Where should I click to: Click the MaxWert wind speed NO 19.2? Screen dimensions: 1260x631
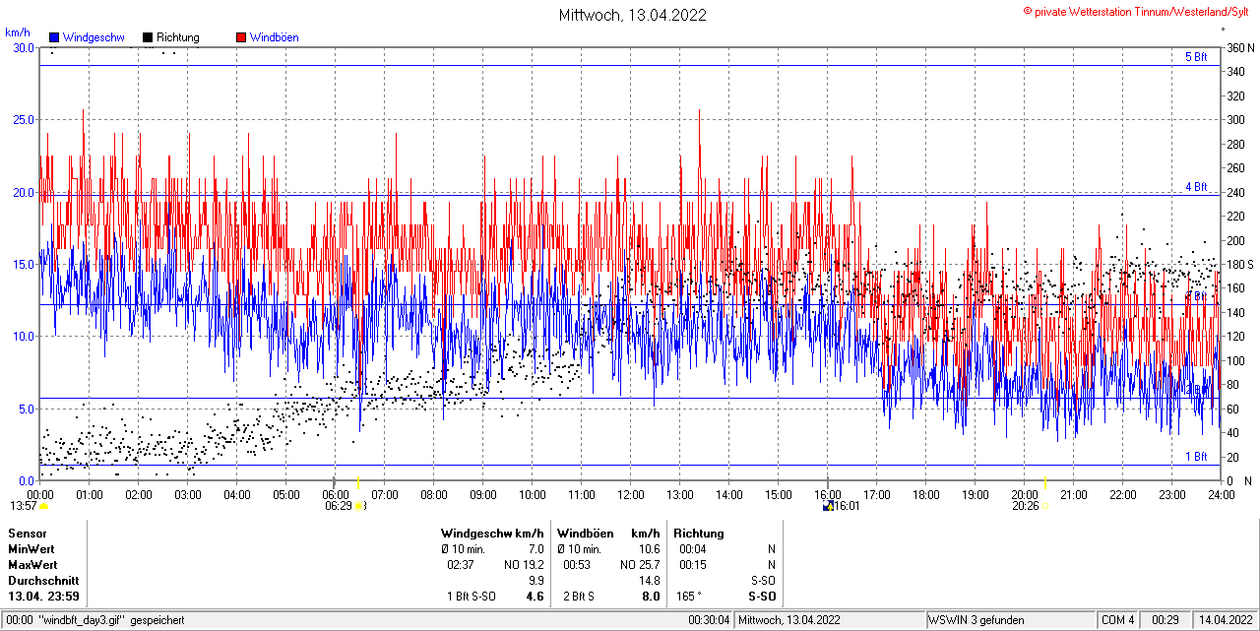tap(524, 565)
